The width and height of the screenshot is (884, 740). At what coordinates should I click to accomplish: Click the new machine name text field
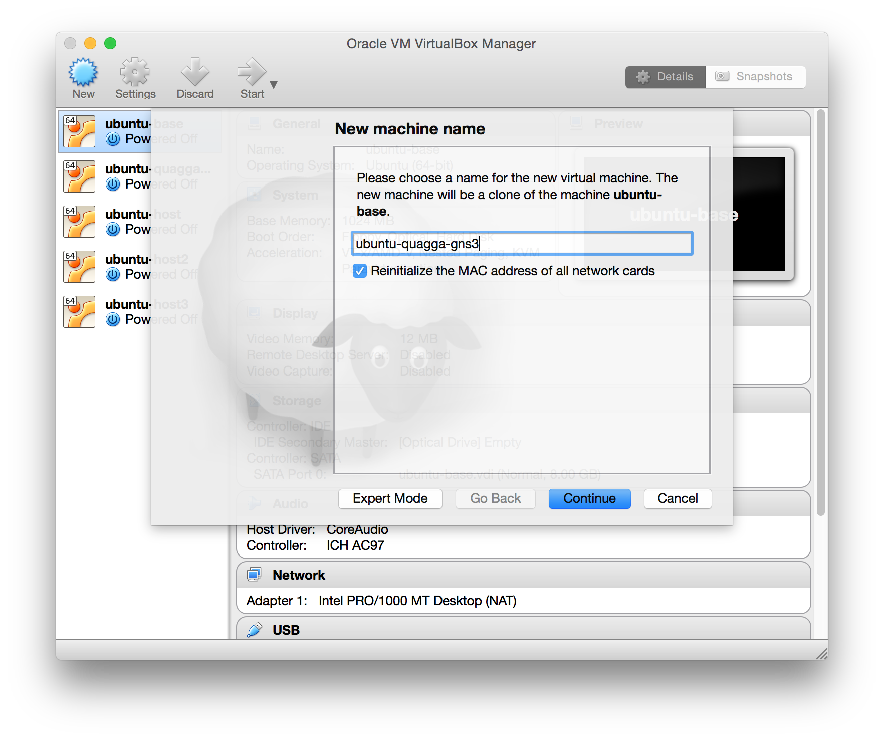[521, 244]
